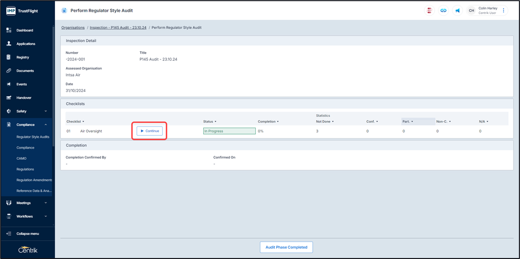Click the Handover icon in sidebar
Screen dimensions: 520x259
pyautogui.click(x=9, y=98)
